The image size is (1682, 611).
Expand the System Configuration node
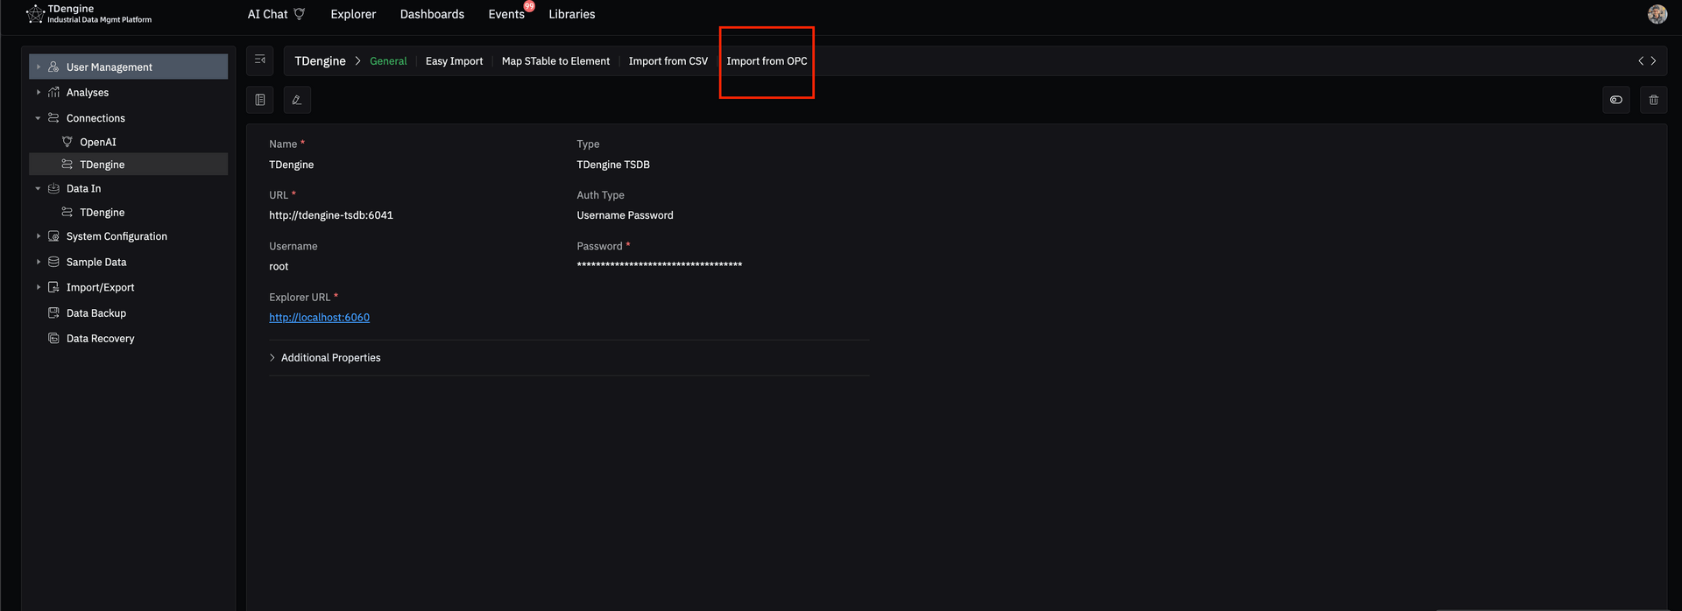[38, 236]
